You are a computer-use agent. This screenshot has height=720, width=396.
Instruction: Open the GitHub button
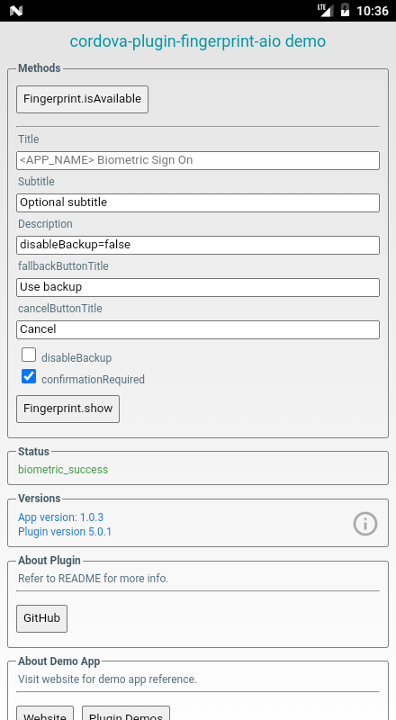click(41, 618)
